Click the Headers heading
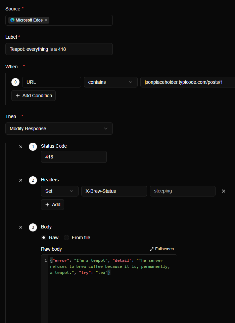 [x=50, y=180]
